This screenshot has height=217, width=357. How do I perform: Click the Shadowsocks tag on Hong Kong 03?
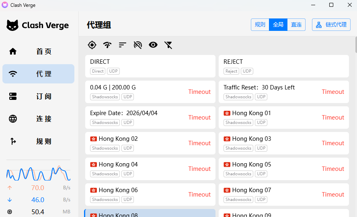click(x=238, y=148)
